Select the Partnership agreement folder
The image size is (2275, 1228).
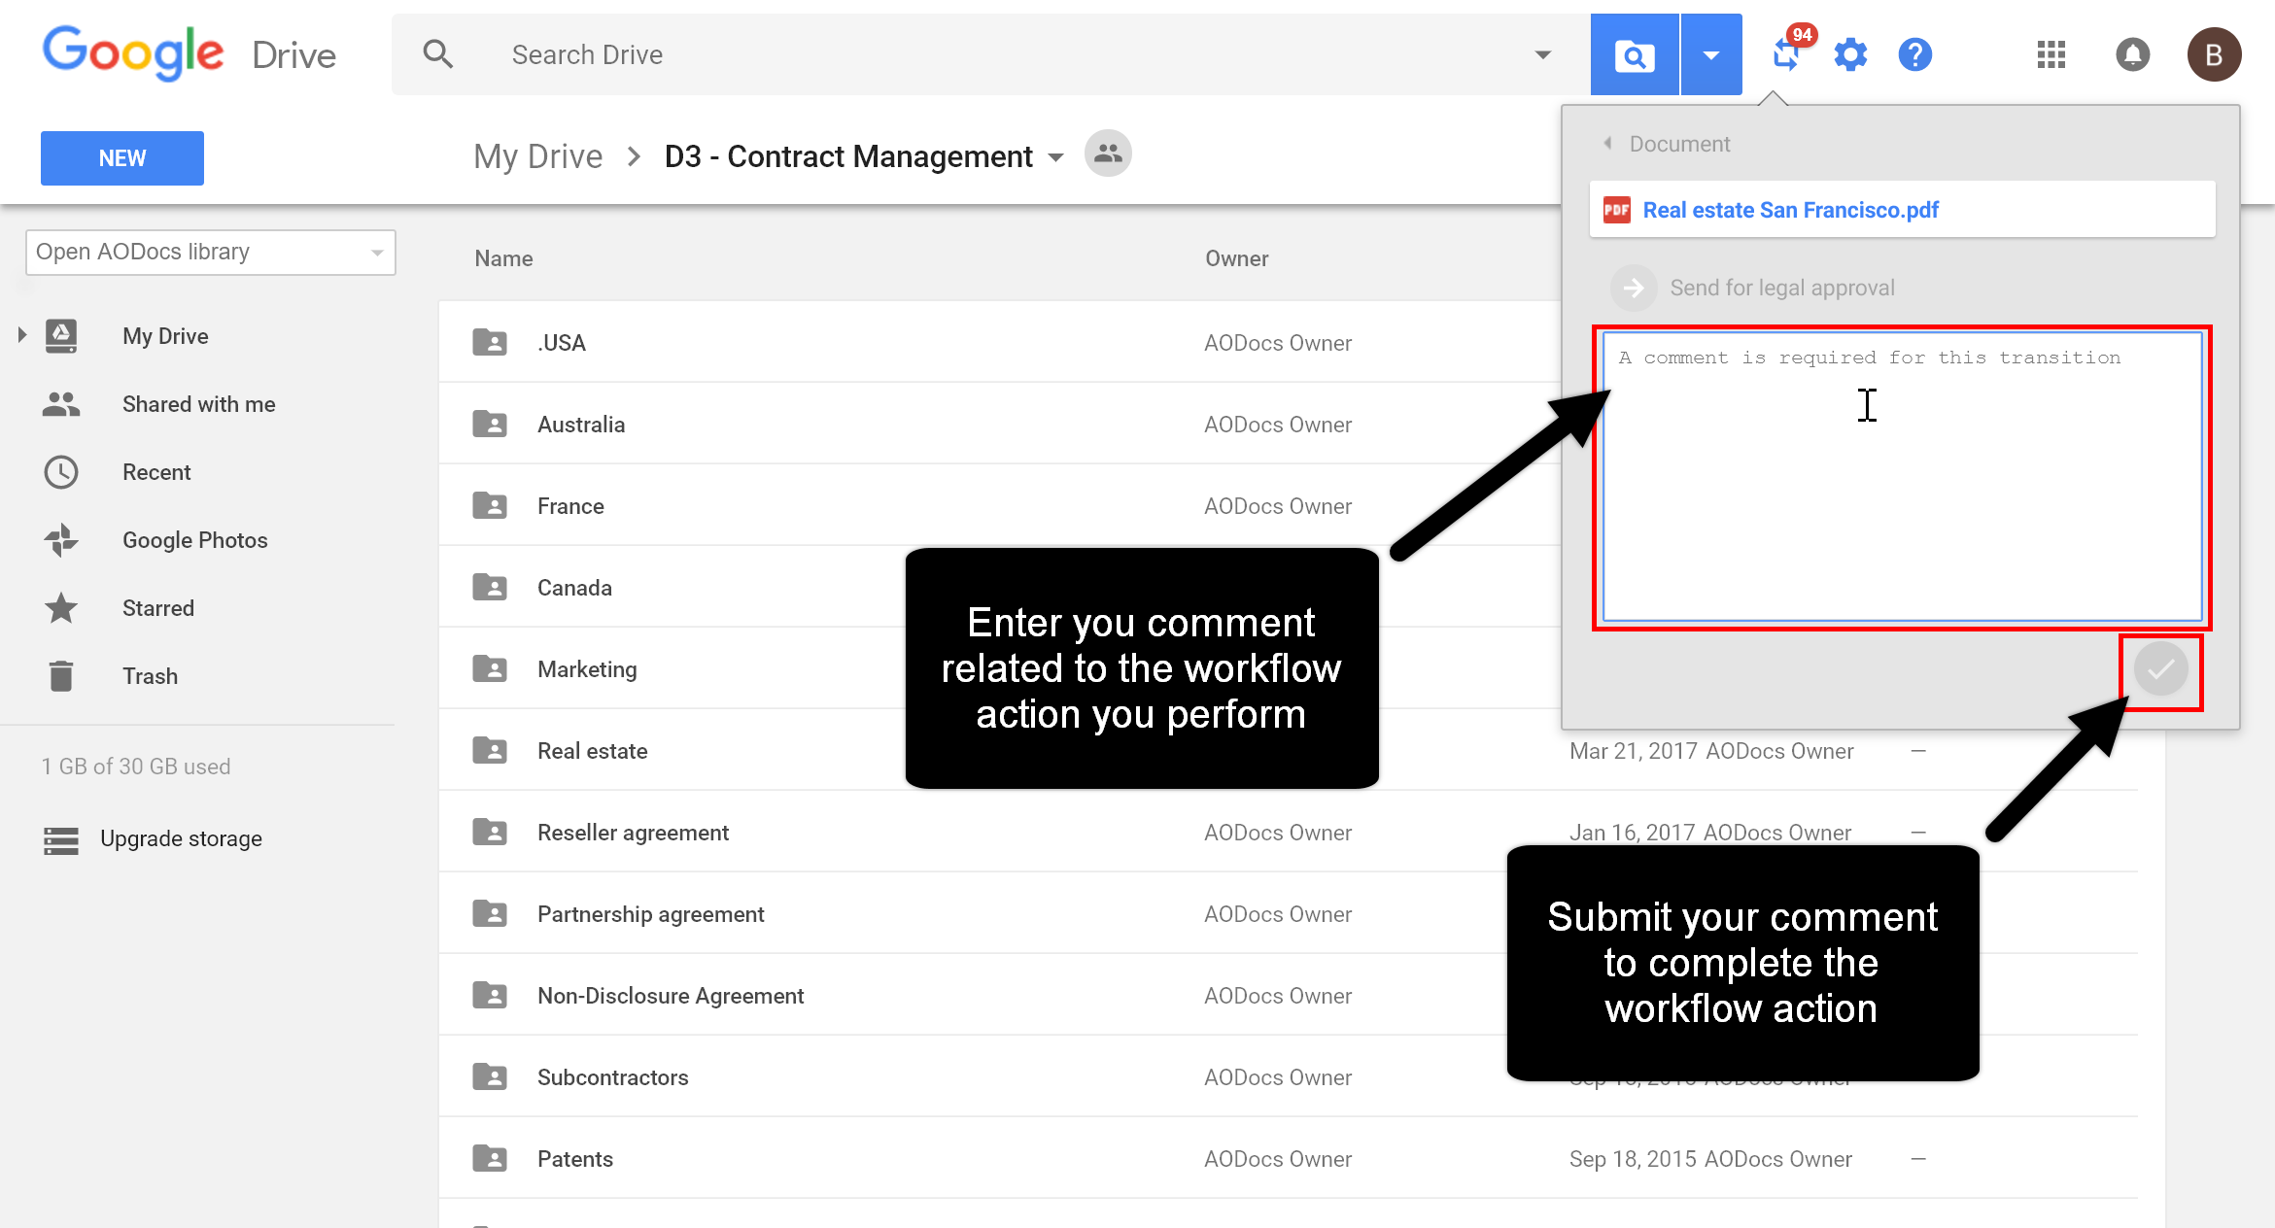click(x=650, y=914)
